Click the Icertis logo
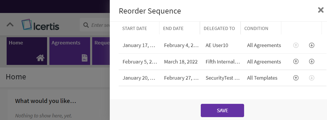The width and height of the screenshot is (327, 120). point(40,25)
